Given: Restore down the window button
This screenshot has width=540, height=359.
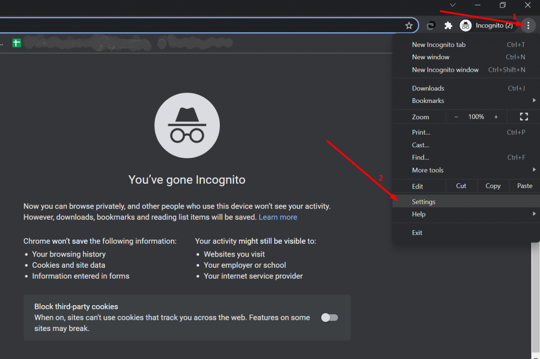Looking at the screenshot, I should pyautogui.click(x=503, y=5).
